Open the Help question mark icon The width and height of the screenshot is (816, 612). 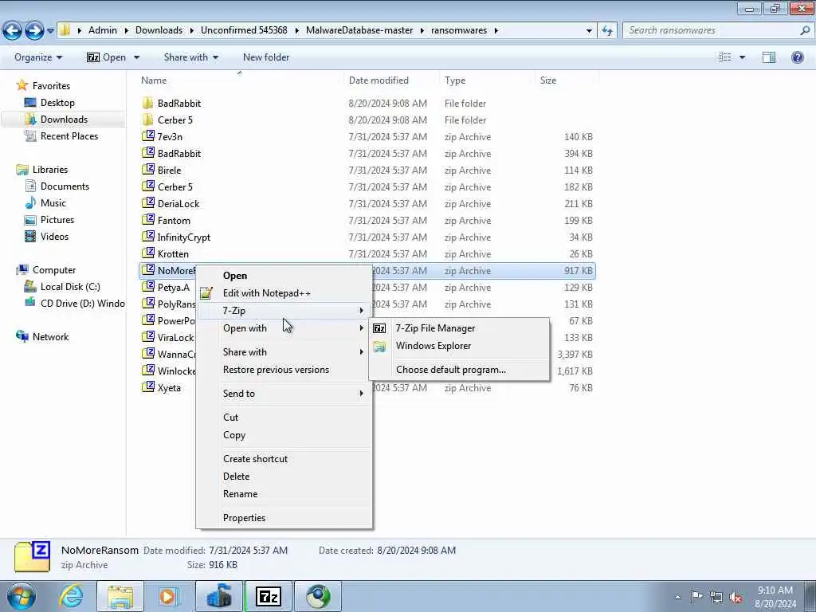coord(797,57)
